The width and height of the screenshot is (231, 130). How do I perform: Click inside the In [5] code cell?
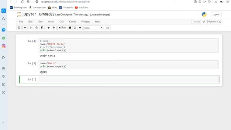point(128,65)
